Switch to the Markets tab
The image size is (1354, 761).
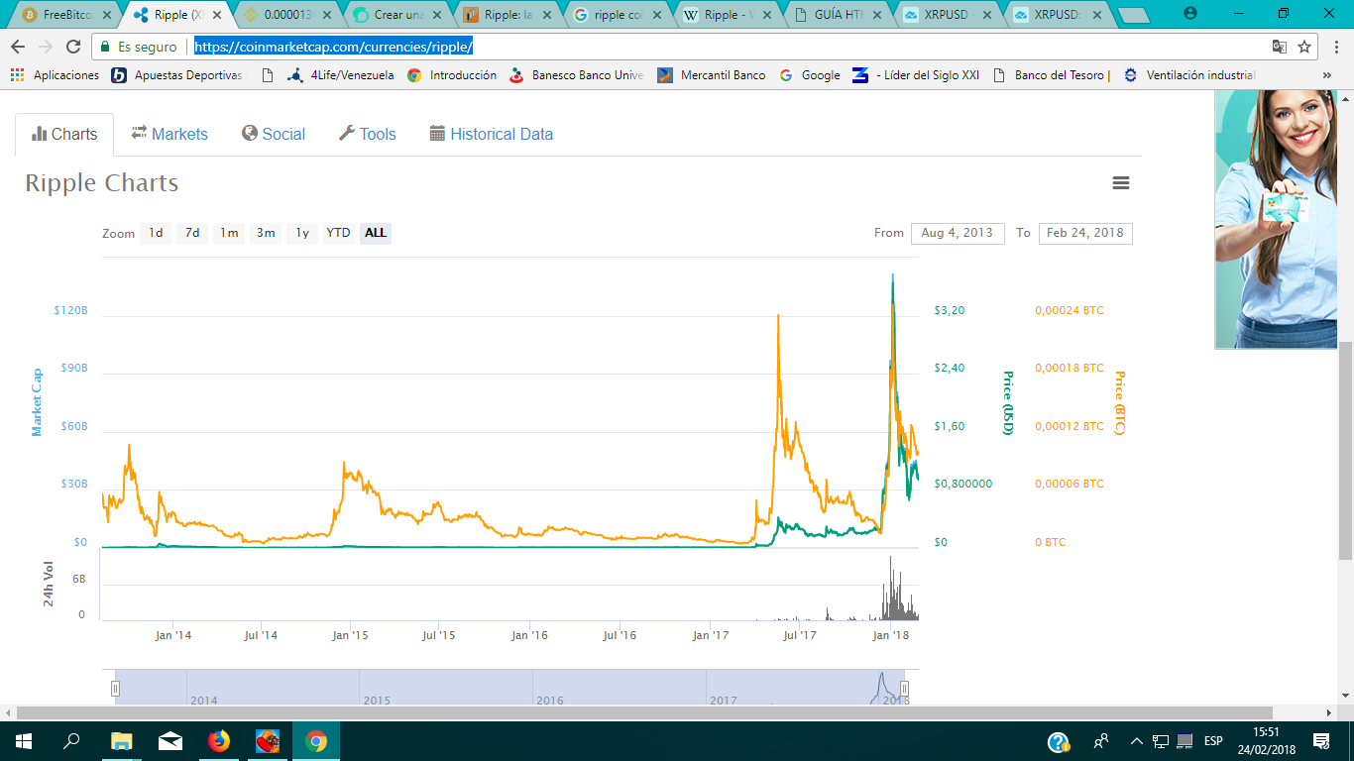coord(169,134)
